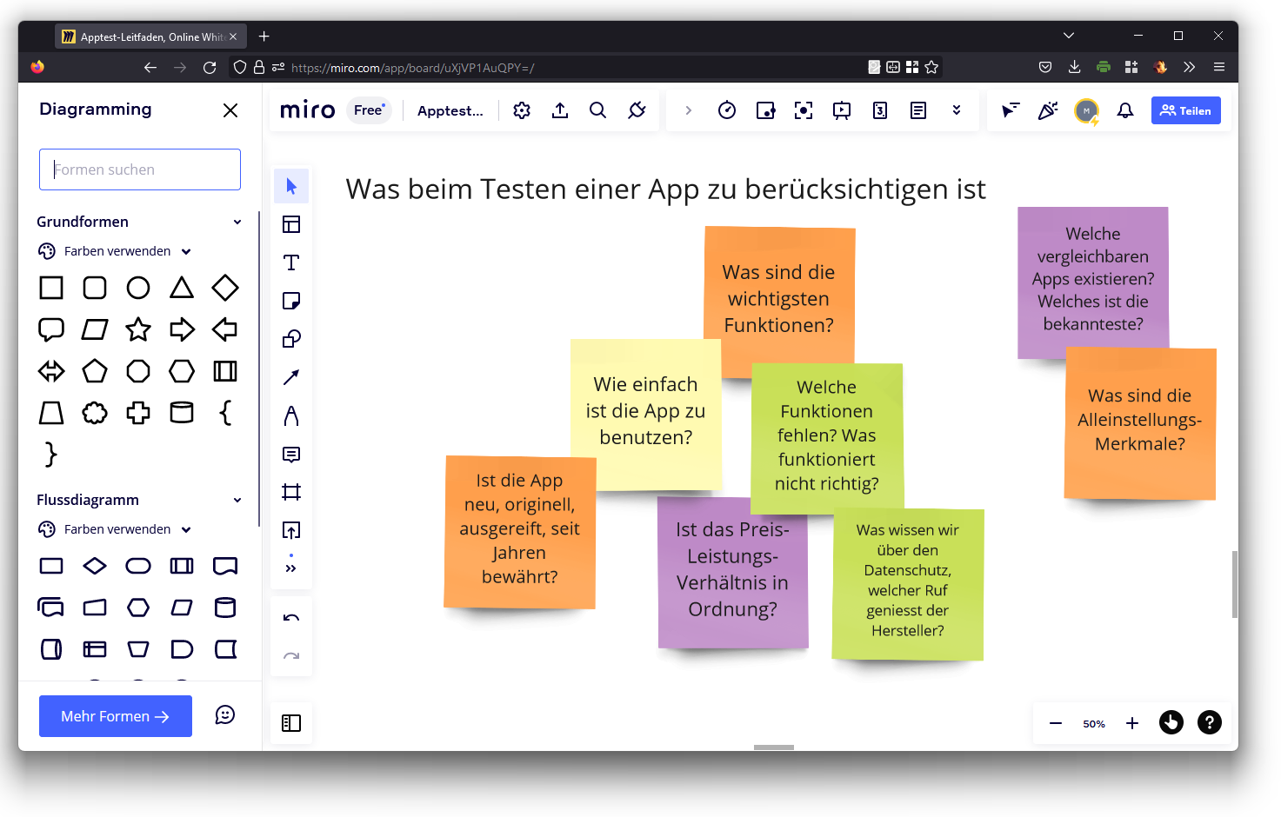The width and height of the screenshot is (1281, 817).
Task: Collapse the Flussdiagramm section
Action: (237, 500)
